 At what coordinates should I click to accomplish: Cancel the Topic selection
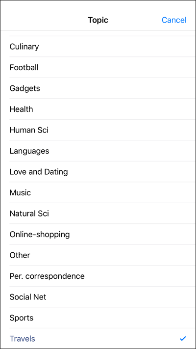[174, 20]
